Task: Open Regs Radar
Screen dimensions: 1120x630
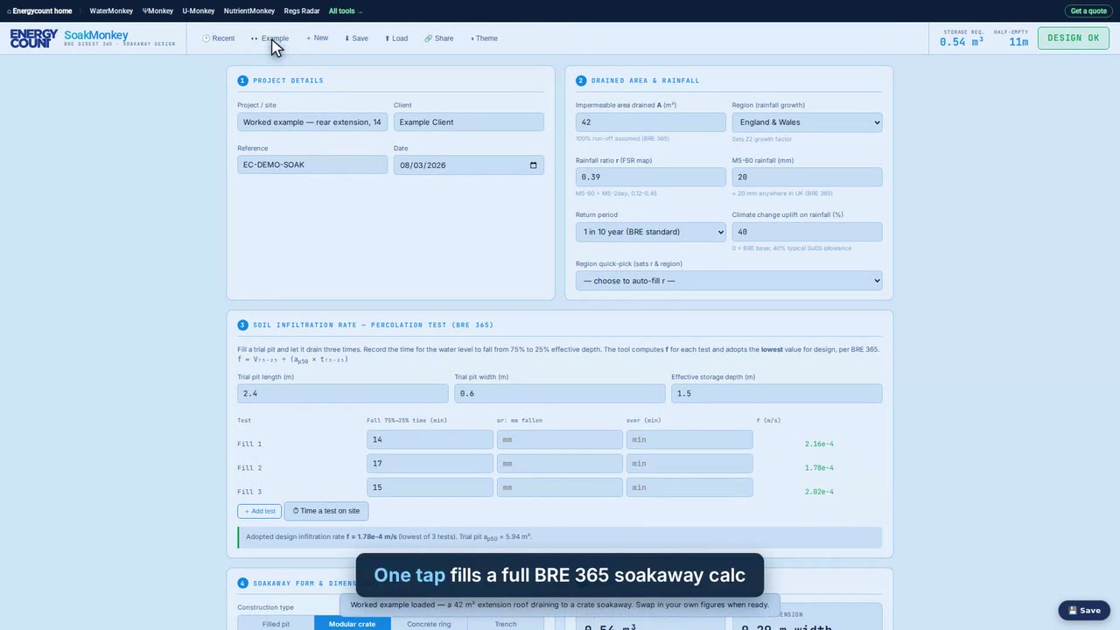Action: click(x=302, y=11)
